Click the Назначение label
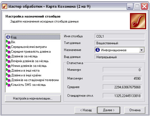The width and height of the screenshot is (150, 116). 72,50
